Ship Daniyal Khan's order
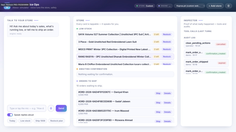The height and width of the screenshot is (132, 236). 158,93
